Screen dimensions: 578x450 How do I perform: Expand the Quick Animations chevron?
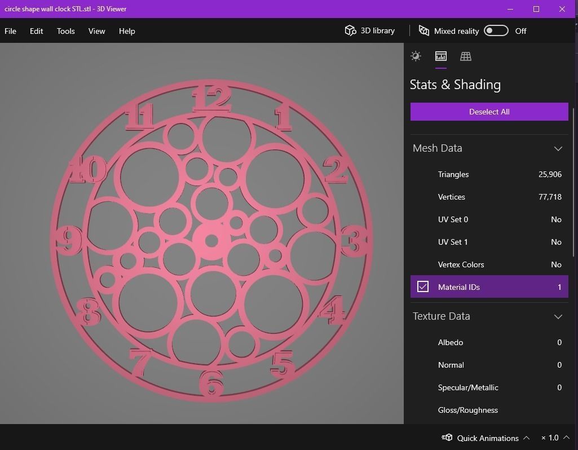[526, 438]
